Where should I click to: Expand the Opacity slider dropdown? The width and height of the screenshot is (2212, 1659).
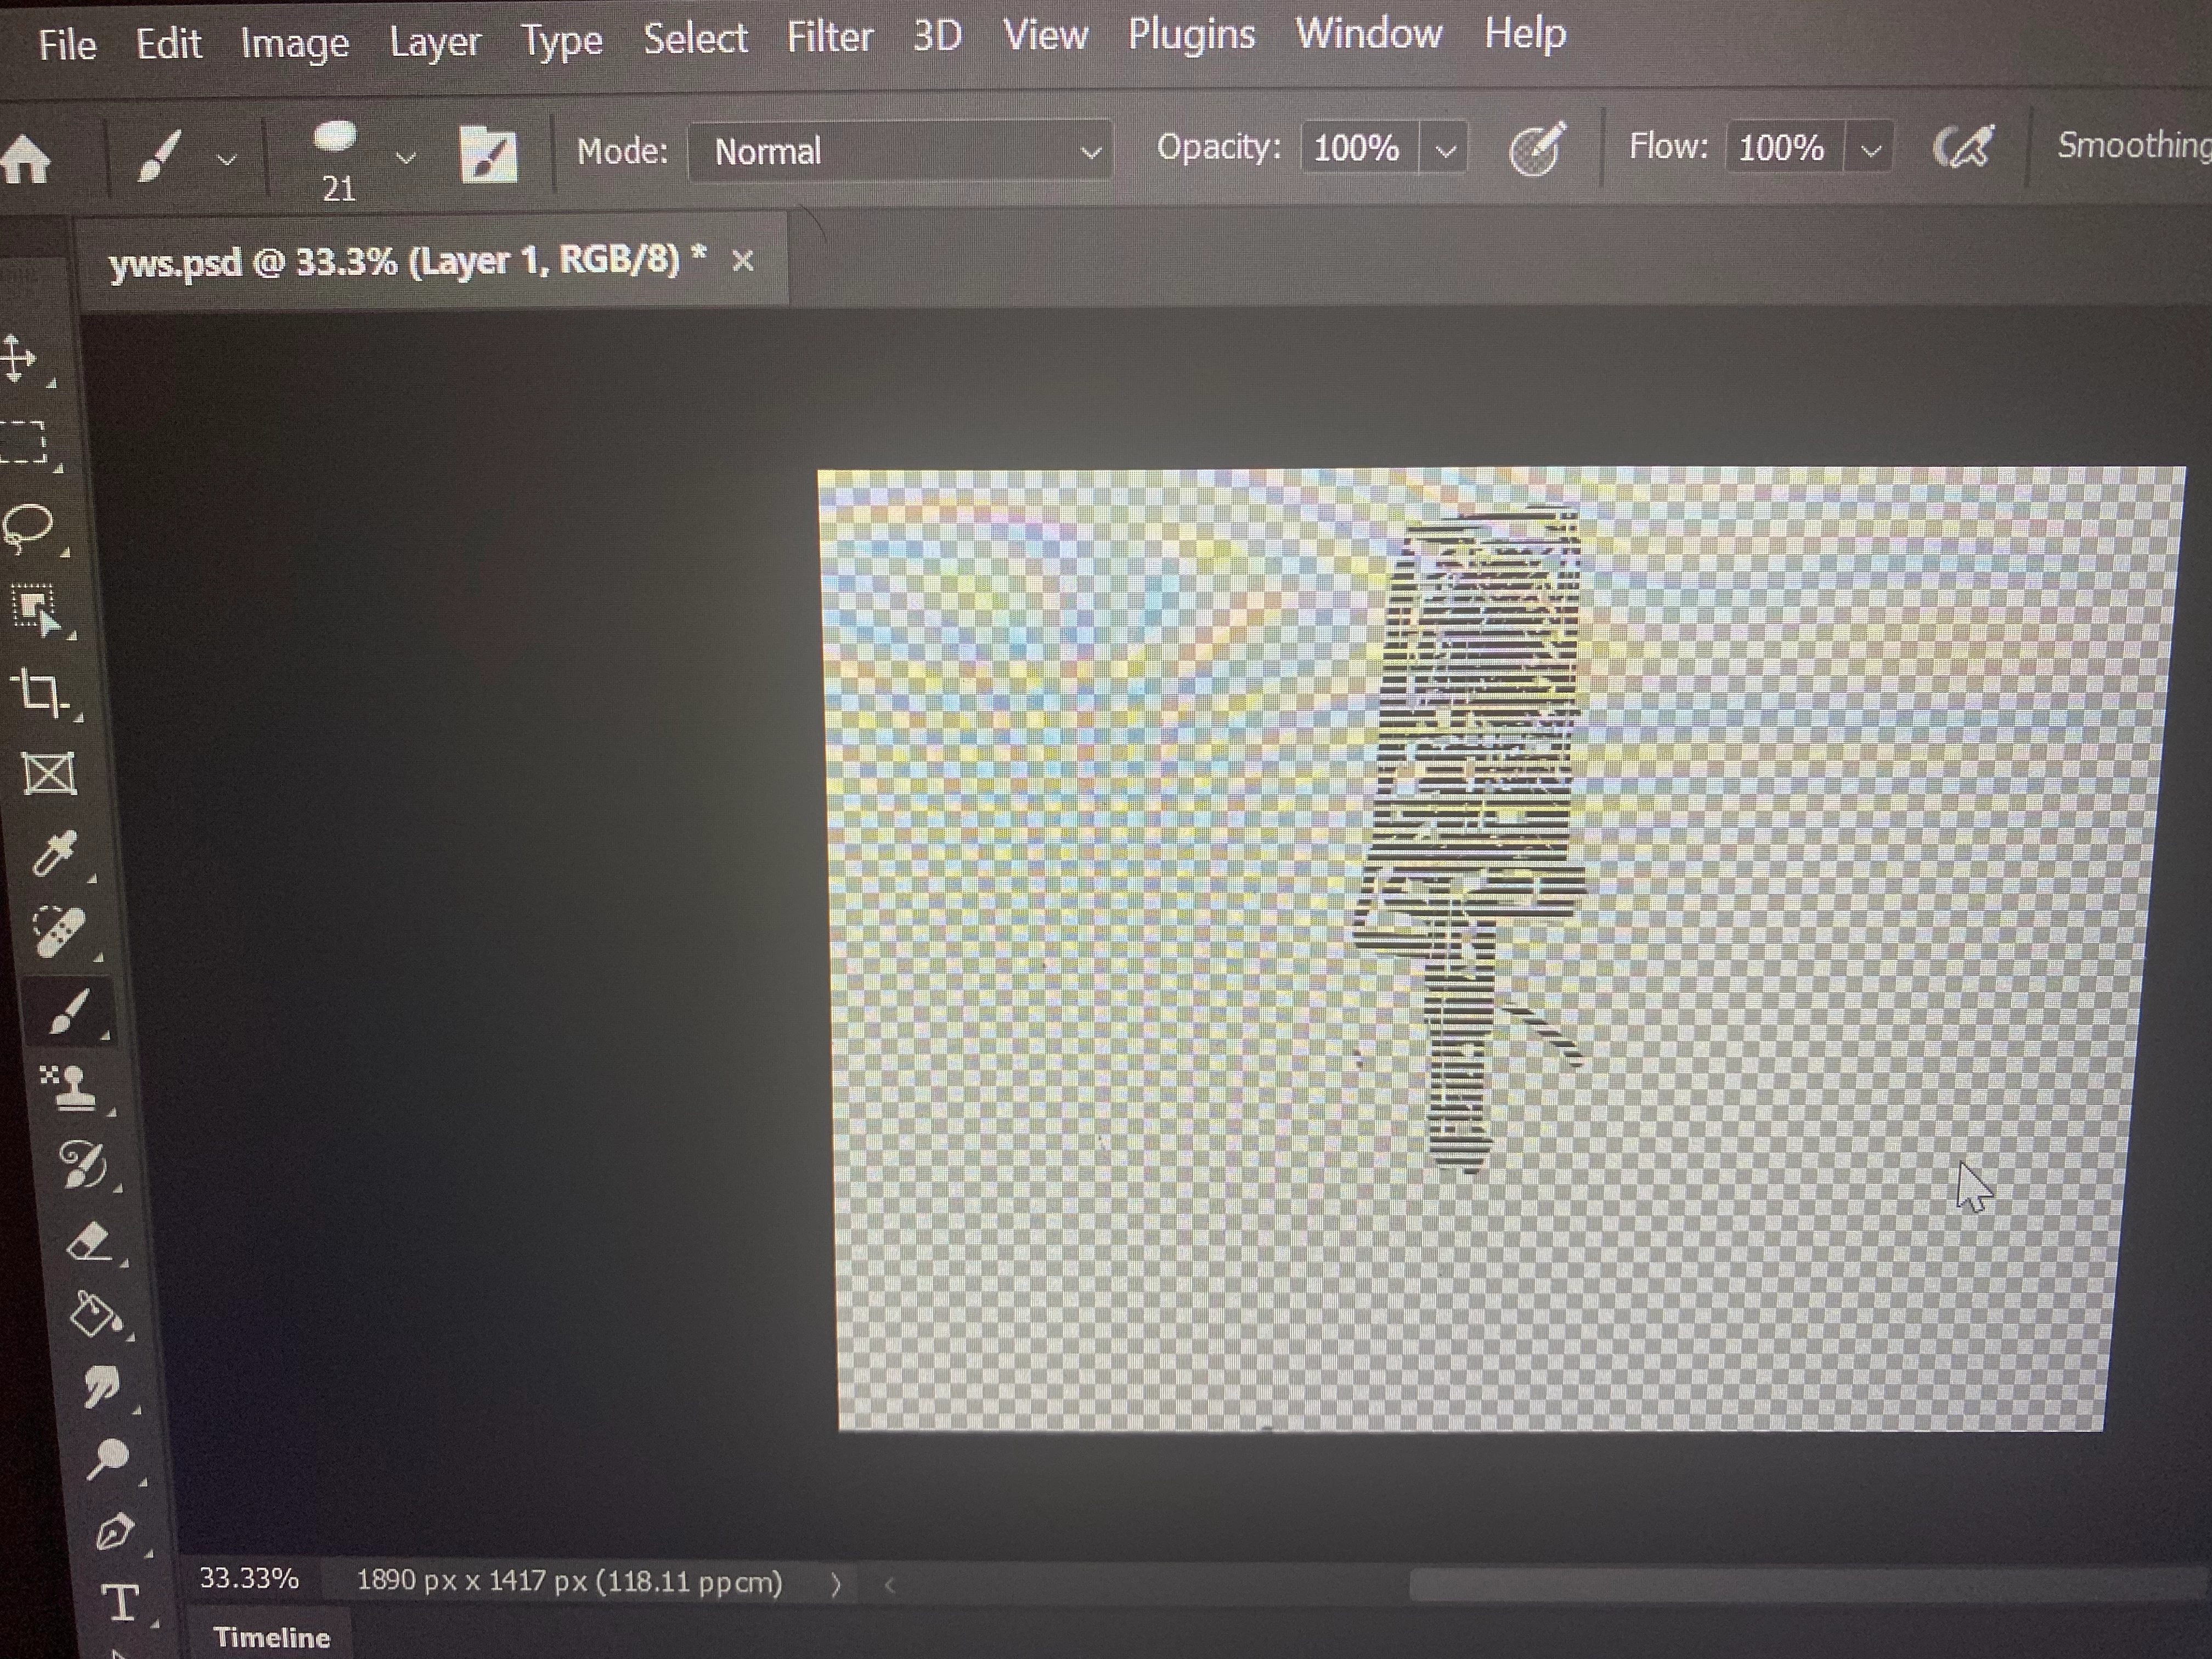point(1445,151)
